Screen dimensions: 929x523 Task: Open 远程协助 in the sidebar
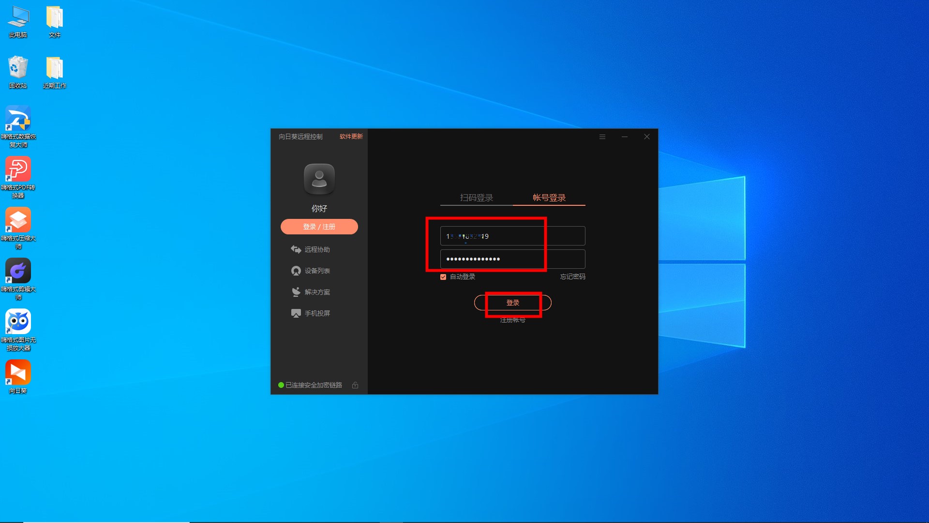click(x=310, y=249)
